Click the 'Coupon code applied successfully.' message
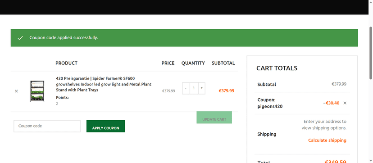Screen dimensions: 373x163 click(64, 37)
